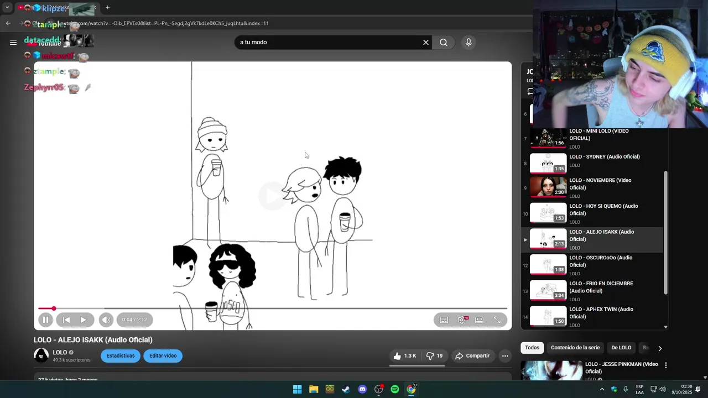708x398 pixels.
Task: Show more filter chips with right chevron
Action: (x=659, y=348)
